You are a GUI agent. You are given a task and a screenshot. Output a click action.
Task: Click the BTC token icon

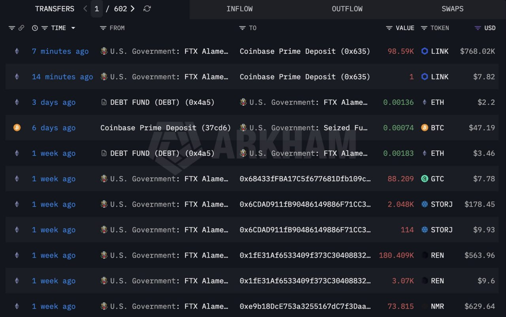coord(425,128)
